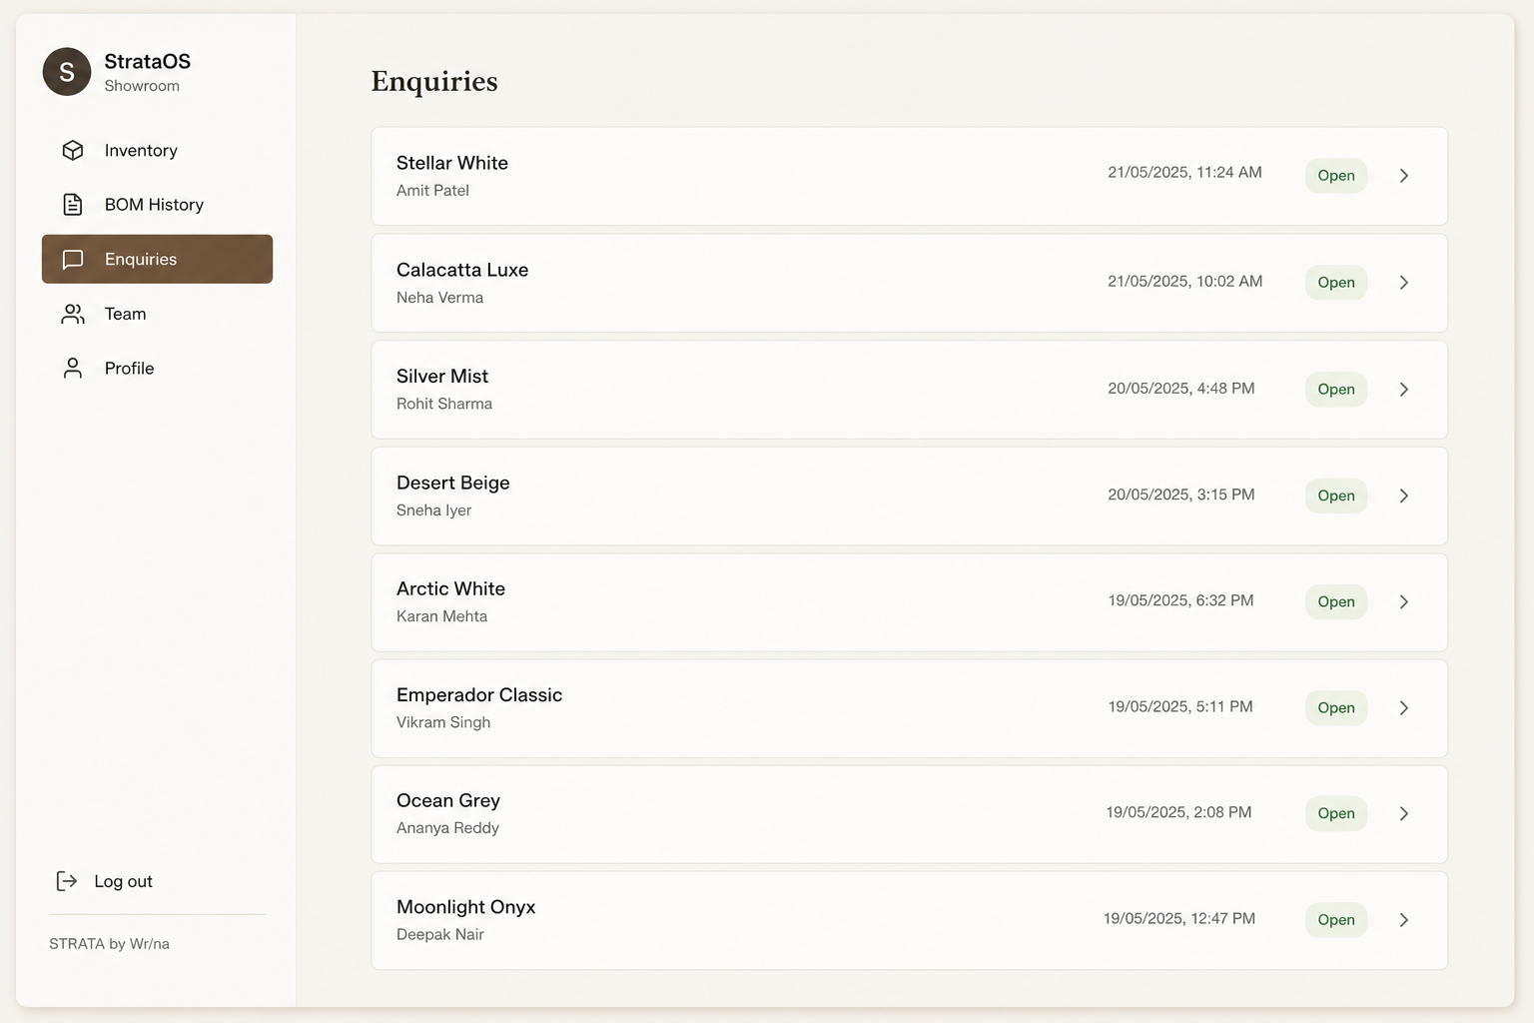The image size is (1534, 1023).
Task: Click Open badge on Arctic White
Action: coord(1336,601)
